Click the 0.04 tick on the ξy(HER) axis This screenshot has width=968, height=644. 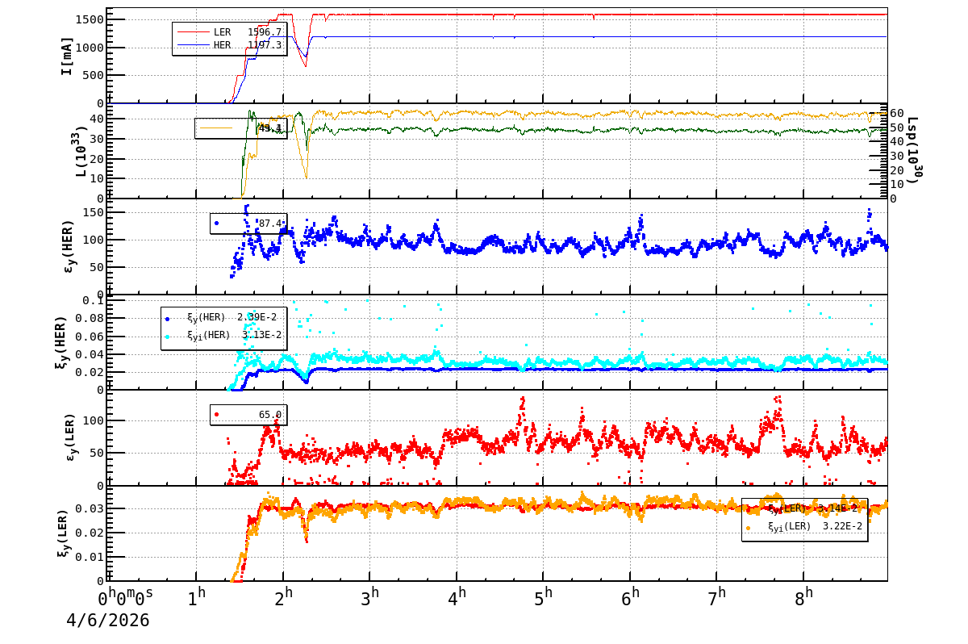coord(90,354)
